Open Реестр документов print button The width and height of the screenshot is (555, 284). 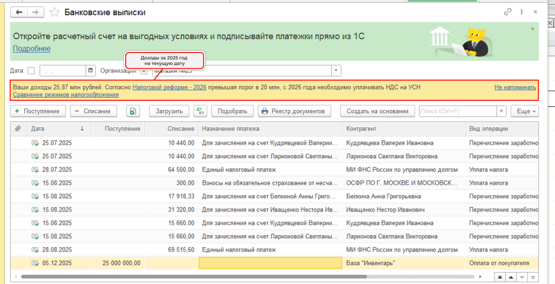click(294, 111)
